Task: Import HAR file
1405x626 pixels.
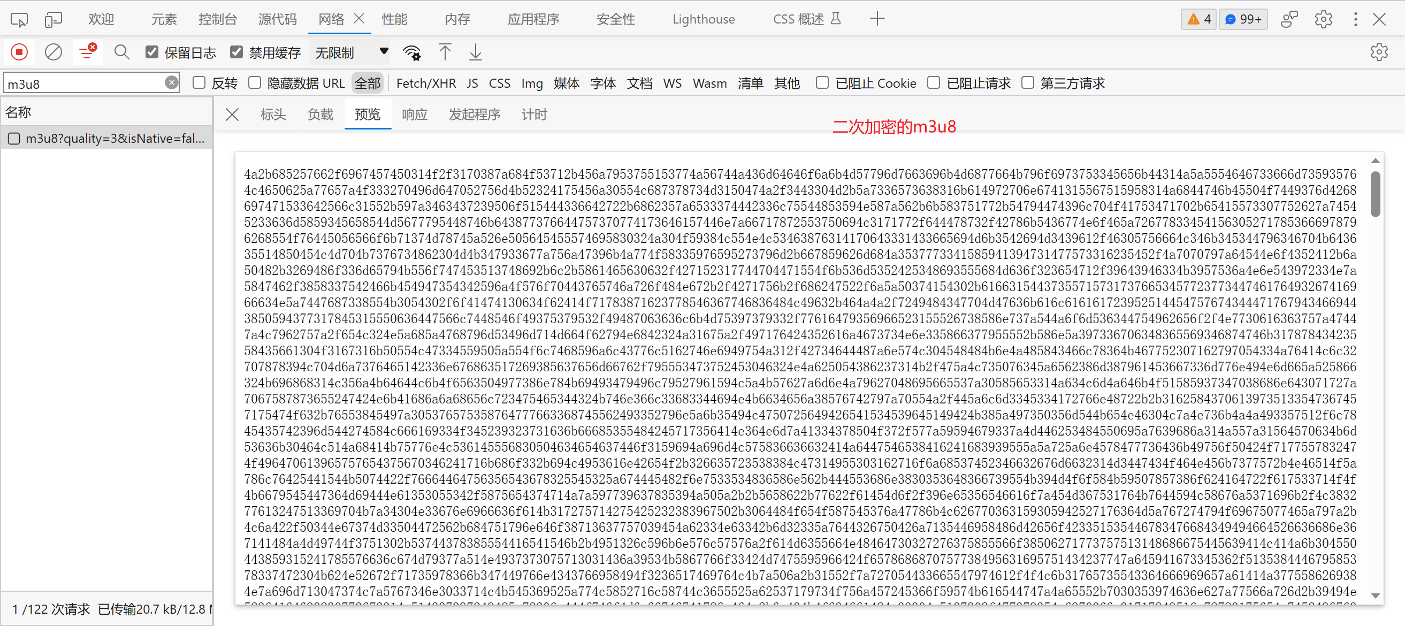Action: click(445, 52)
